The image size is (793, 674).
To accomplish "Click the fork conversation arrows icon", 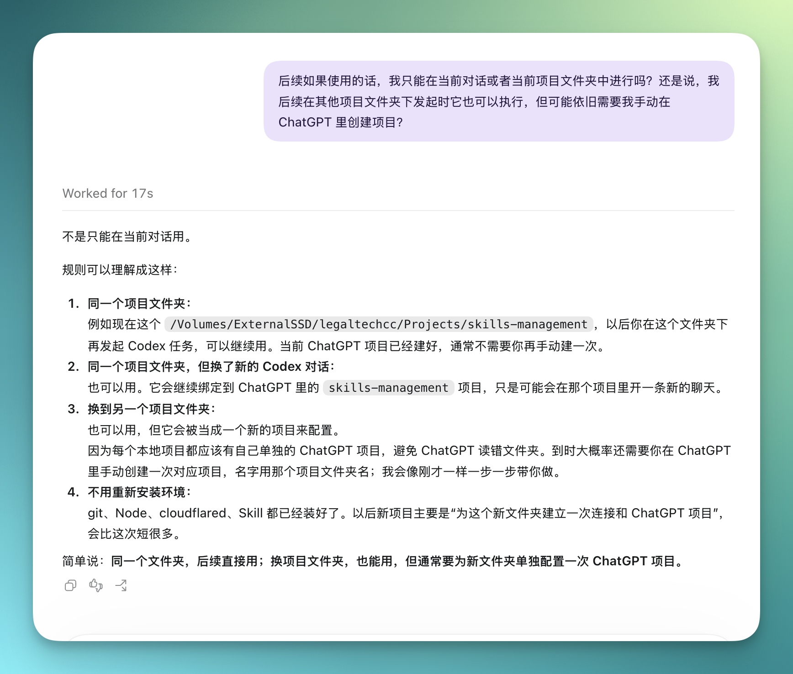I will (x=121, y=585).
